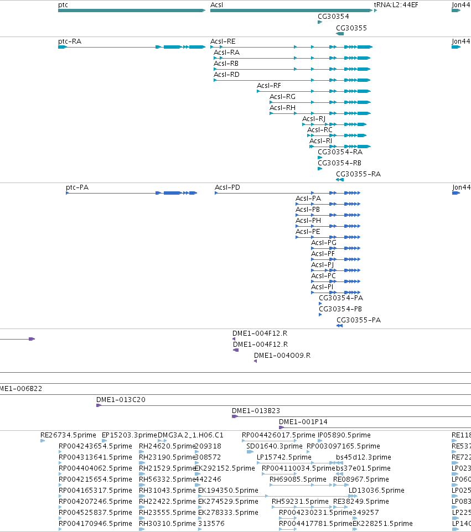Select the Acsl-RG transcript label
The image size is (471, 532).
(282, 97)
